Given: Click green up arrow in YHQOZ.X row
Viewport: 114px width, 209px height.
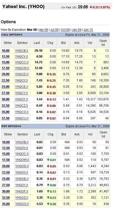Looking at the screenshot, I should pyautogui.click(x=48, y=198).
